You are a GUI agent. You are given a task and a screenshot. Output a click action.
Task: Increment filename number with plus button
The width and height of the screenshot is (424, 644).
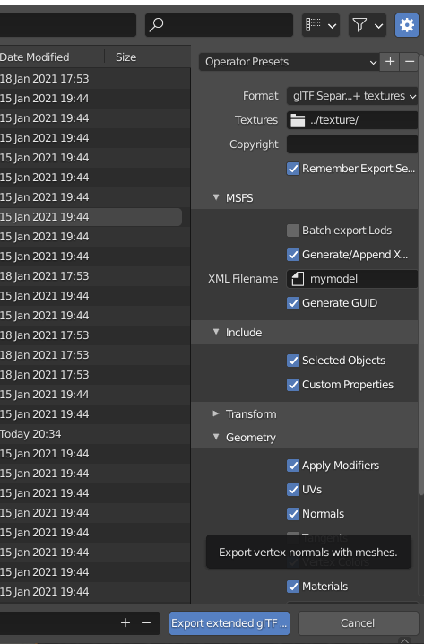pos(125,623)
